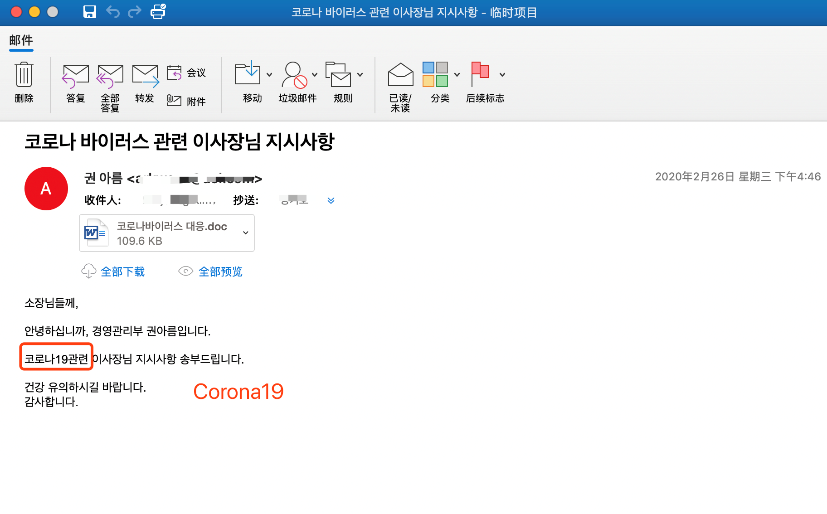
Task: Create a meeting (会议) from this email
Action: [186, 73]
